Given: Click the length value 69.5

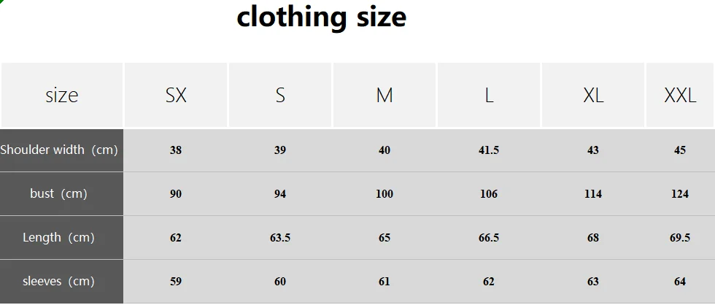Looking at the screenshot, I should (x=680, y=238).
